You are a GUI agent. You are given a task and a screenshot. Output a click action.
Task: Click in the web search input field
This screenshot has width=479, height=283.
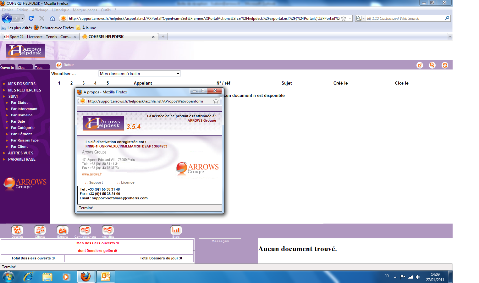405,18
